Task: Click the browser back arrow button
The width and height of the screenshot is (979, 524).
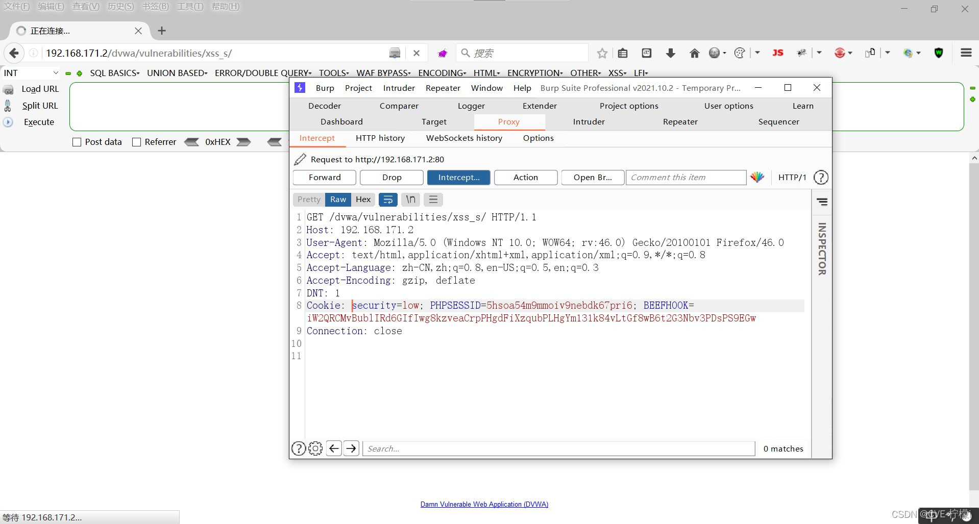Action: pyautogui.click(x=14, y=53)
